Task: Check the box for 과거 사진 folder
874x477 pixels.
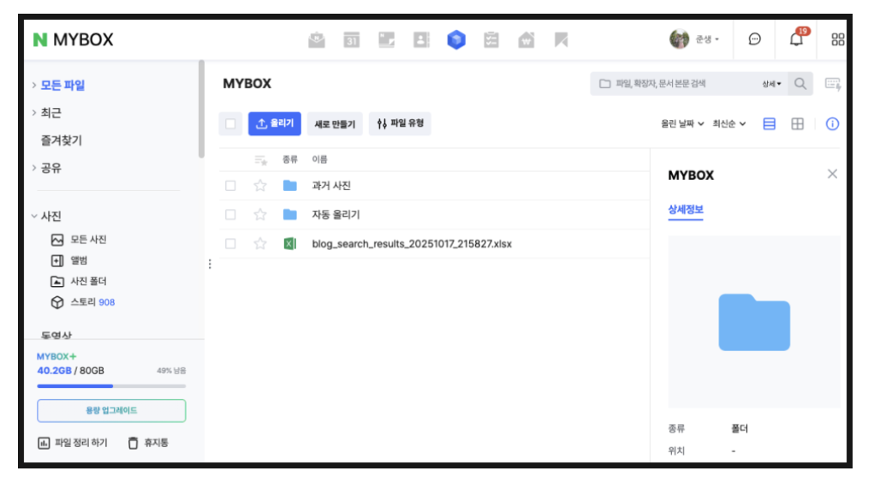Action: [230, 186]
